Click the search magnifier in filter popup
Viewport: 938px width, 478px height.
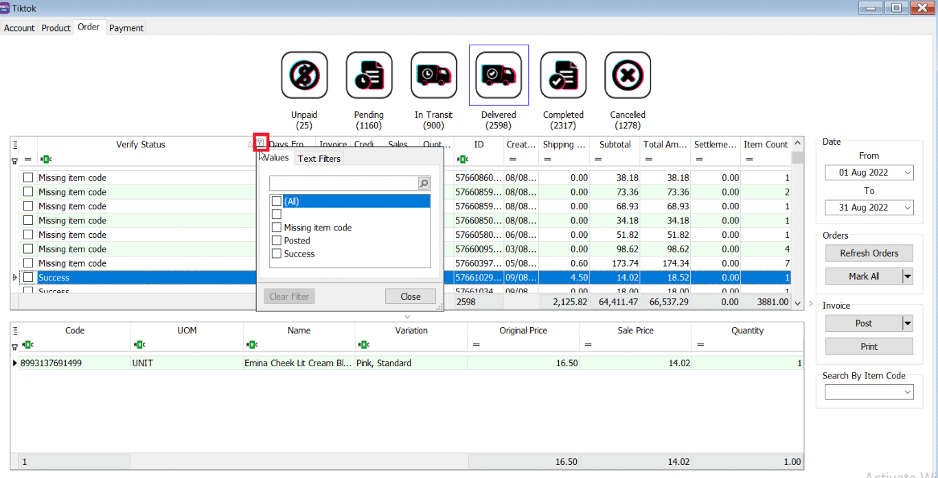[x=424, y=184]
